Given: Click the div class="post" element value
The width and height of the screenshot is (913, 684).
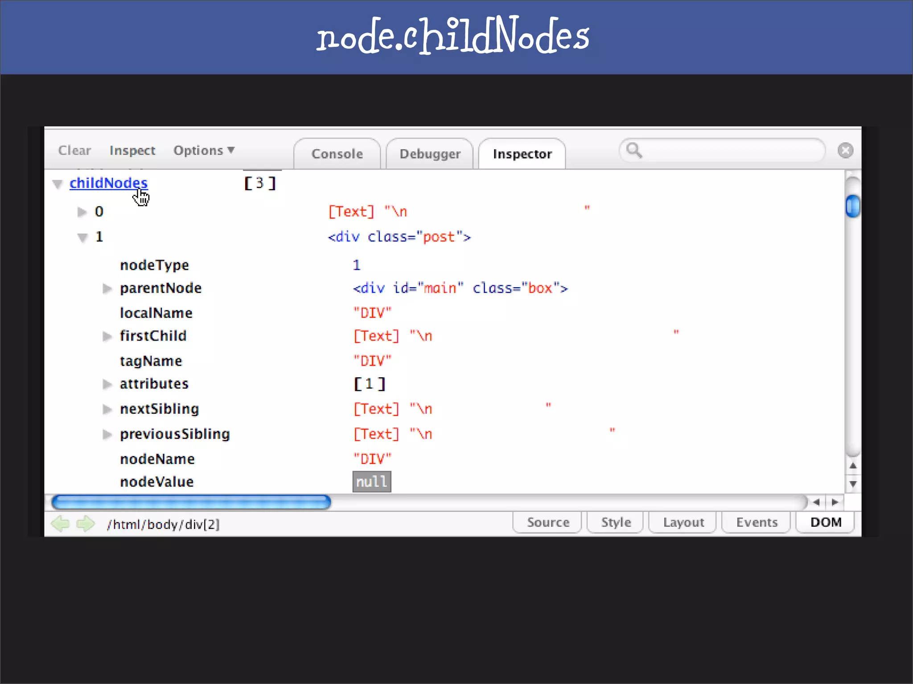Looking at the screenshot, I should 399,237.
